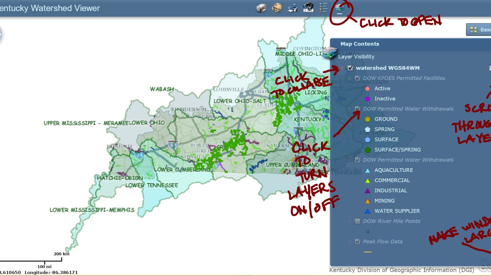Collapse the DOW KPDES Permitted Facilities group
The image size is (491, 276).
[x=350, y=78]
